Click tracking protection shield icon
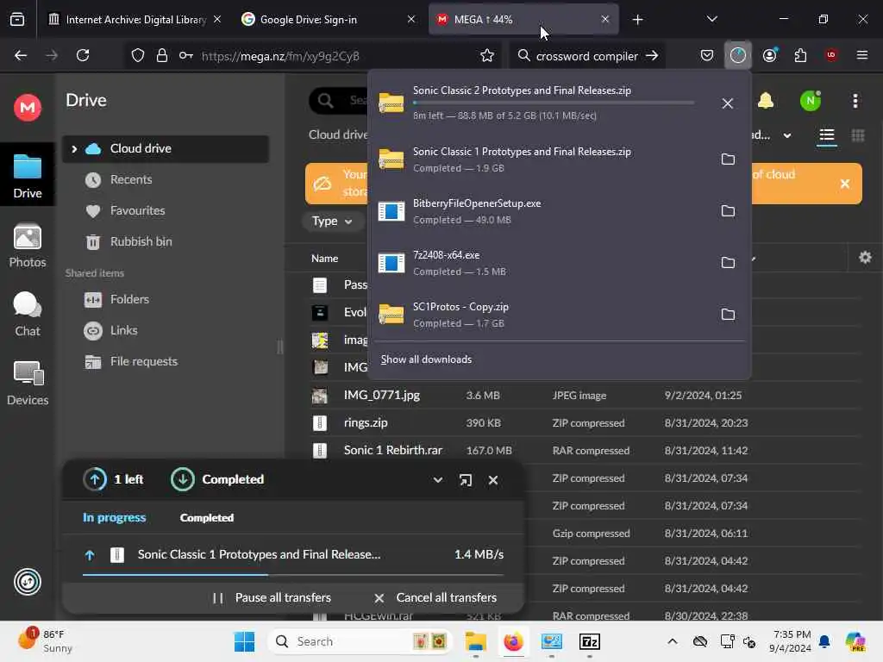 pos(138,56)
